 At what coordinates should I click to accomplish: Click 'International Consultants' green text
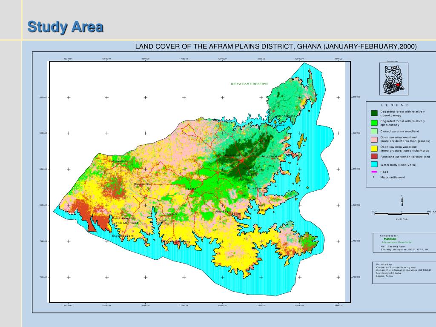(x=398, y=242)
